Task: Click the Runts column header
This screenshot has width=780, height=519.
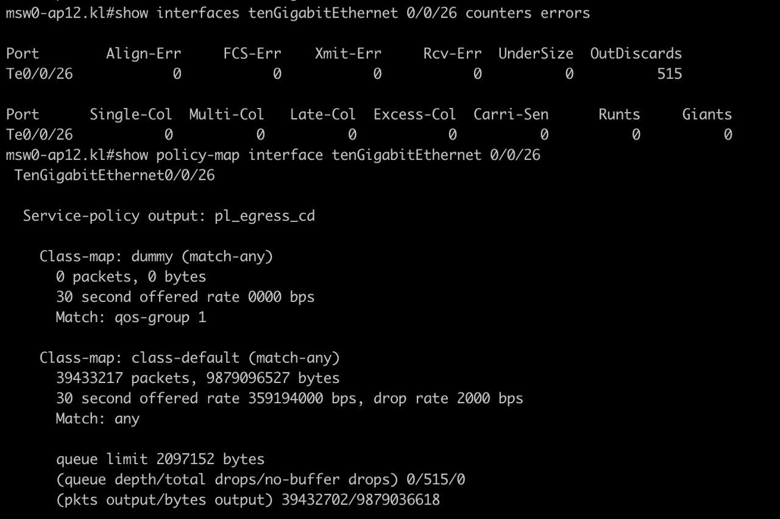Action: point(619,115)
